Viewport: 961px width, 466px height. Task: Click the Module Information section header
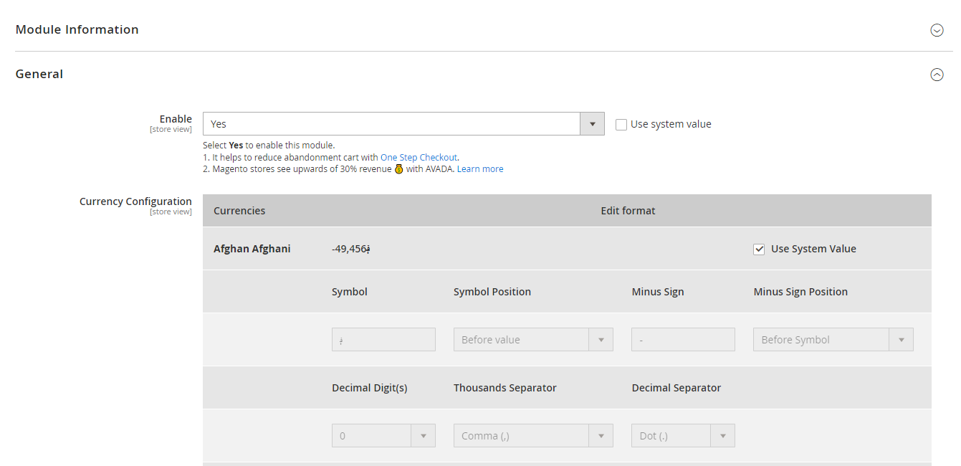[x=77, y=29]
